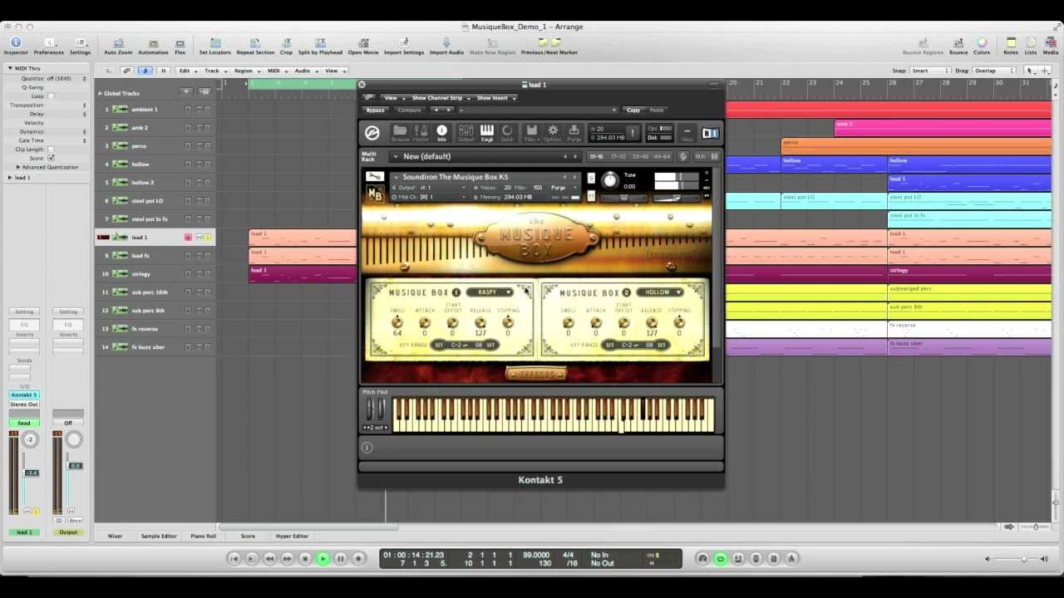Open the Region local menu
Image resolution: width=1064 pixels, height=598 pixels.
coord(246,71)
